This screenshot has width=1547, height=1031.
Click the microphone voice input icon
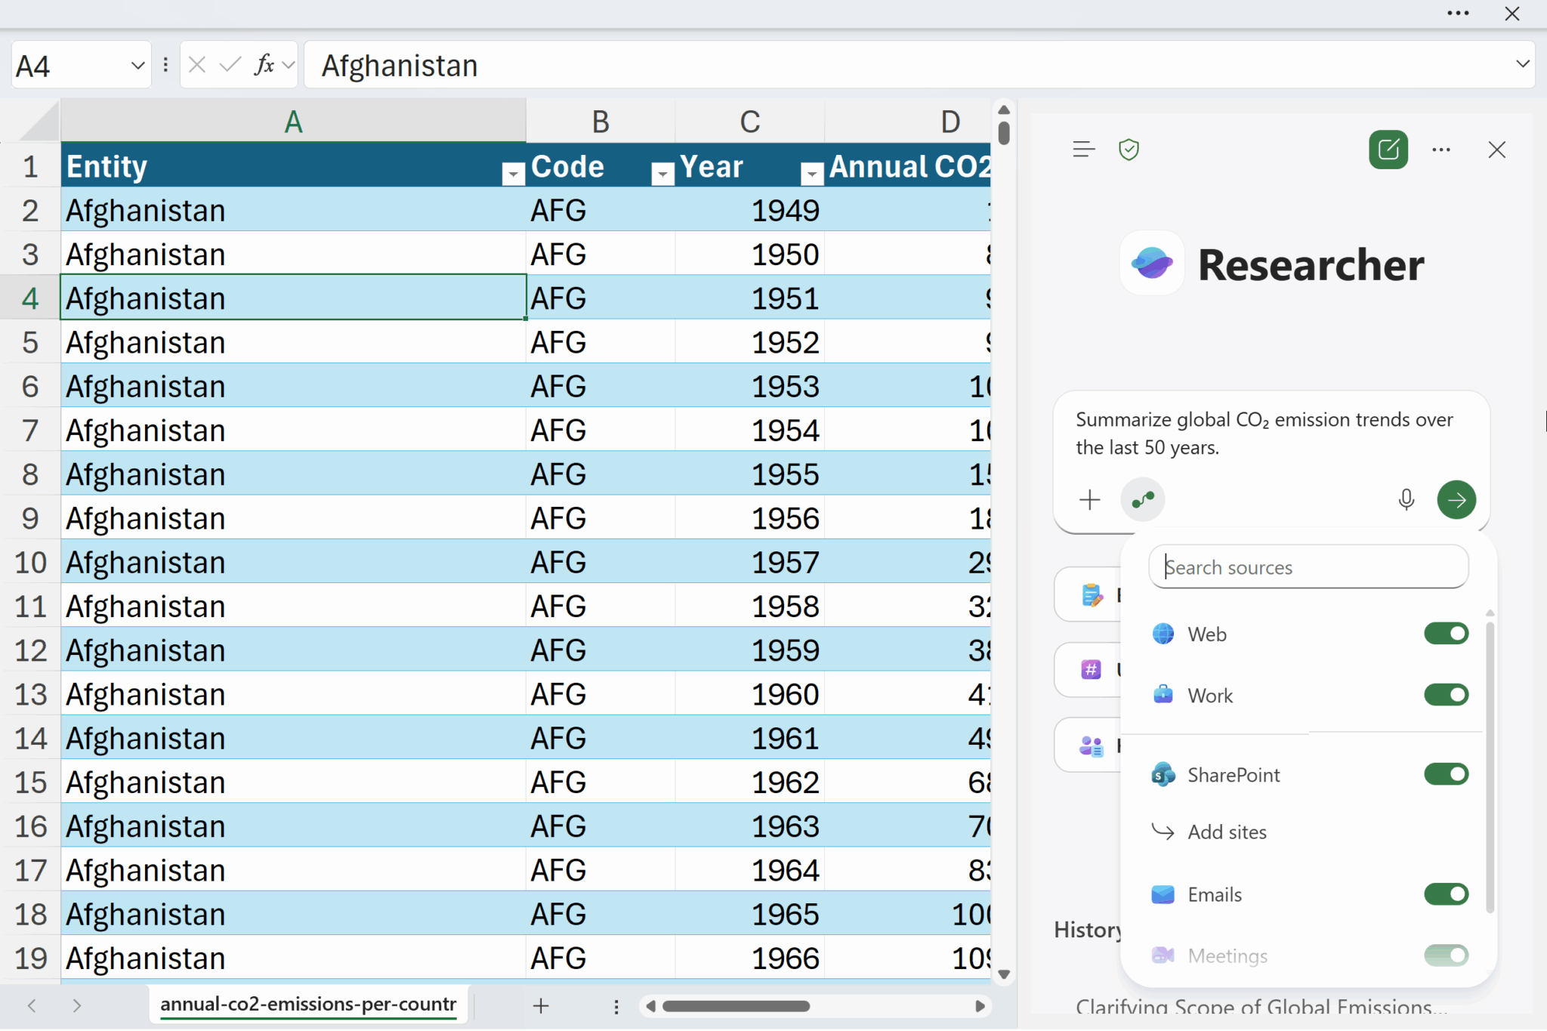[1406, 499]
